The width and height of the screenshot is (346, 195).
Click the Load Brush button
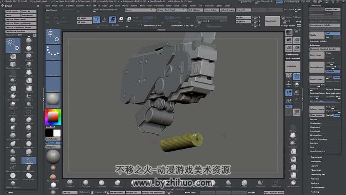[13, 11]
